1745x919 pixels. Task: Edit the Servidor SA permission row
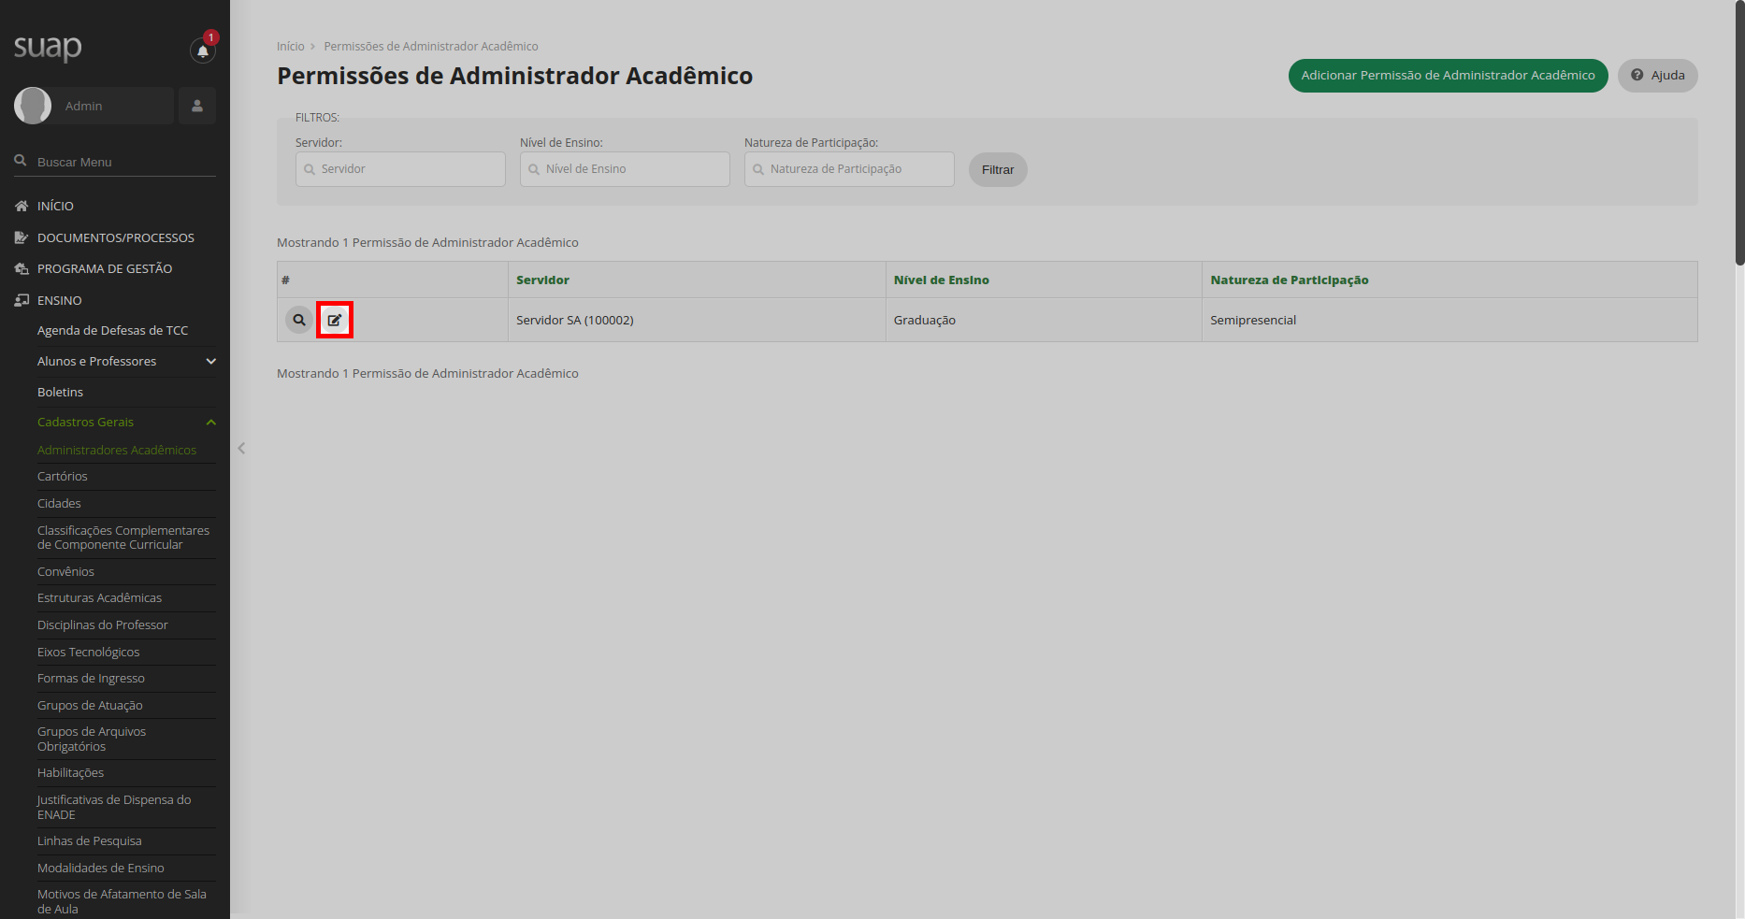tap(334, 320)
